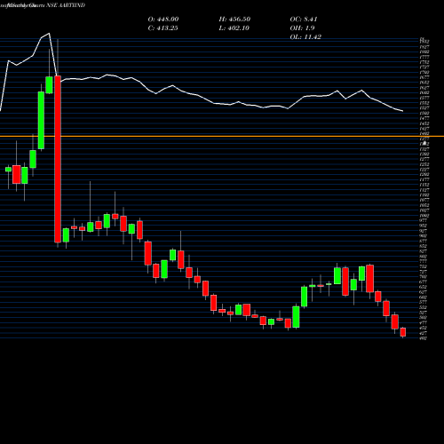Select the low price text "L: 402.10"
The width and height of the screenshot is (444, 444).
click(234, 28)
